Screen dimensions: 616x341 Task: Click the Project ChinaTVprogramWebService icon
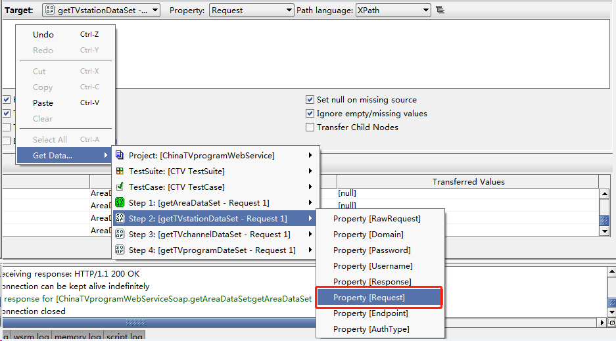tap(120, 156)
